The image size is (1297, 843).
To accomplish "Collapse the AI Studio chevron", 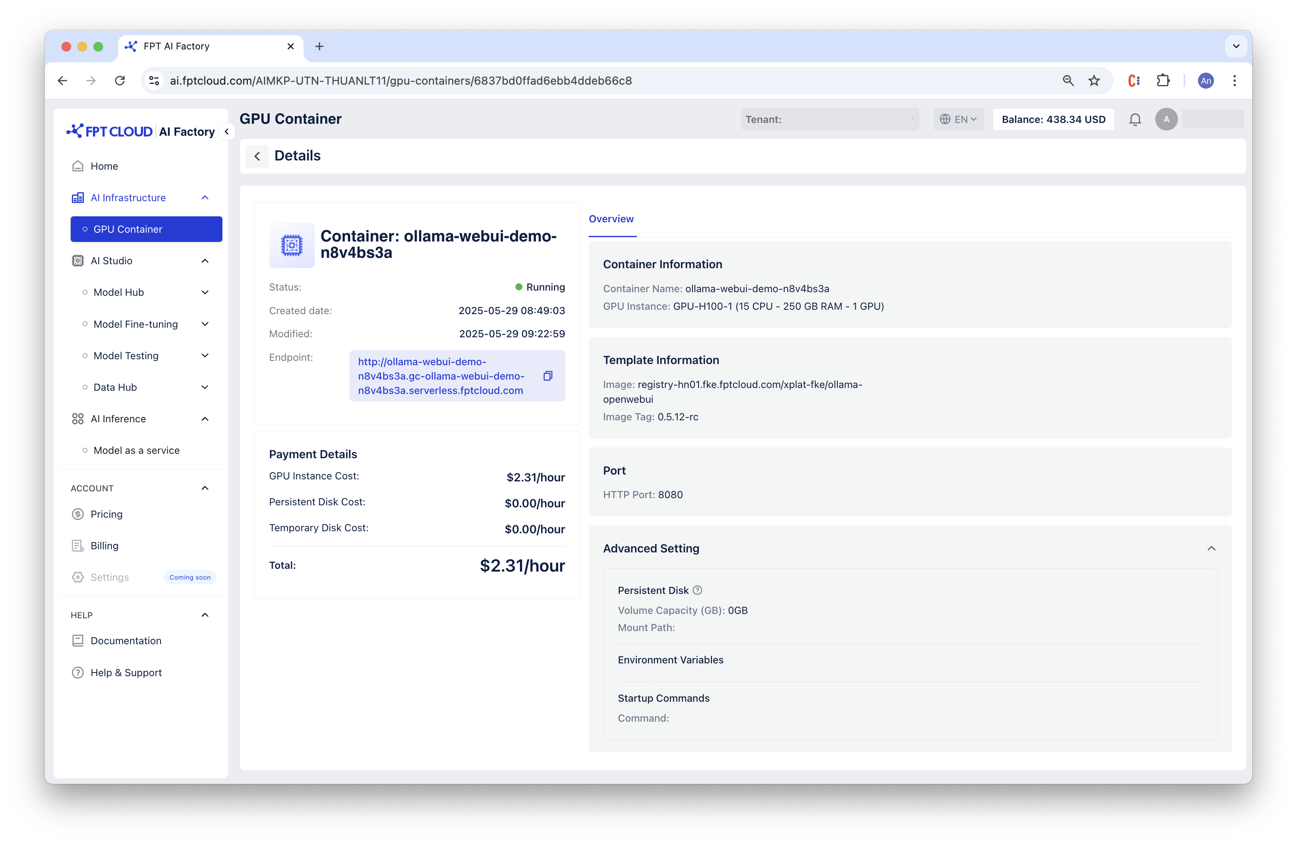I will coord(205,261).
